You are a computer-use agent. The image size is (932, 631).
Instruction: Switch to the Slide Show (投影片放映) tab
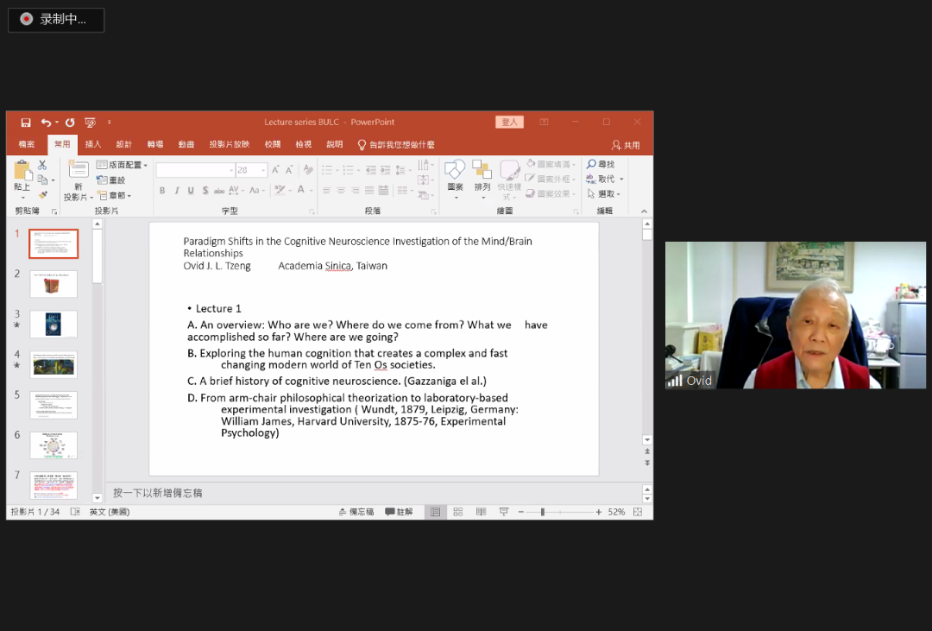click(229, 145)
